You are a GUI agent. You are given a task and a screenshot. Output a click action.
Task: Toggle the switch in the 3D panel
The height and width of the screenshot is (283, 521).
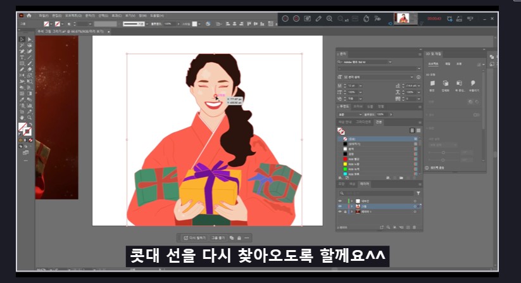(x=476, y=115)
